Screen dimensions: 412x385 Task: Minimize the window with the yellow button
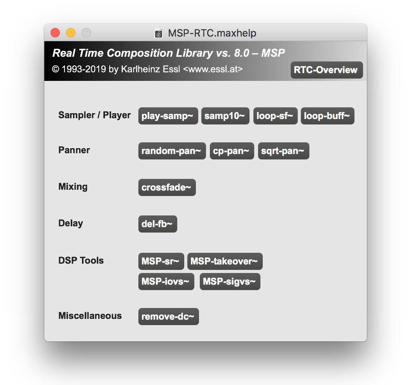(71, 33)
